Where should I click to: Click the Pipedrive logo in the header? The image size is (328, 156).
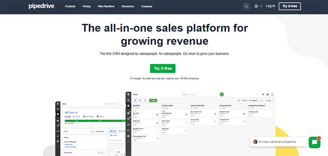41,6
